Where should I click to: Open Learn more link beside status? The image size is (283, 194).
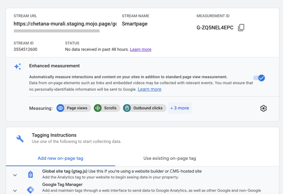(140, 49)
